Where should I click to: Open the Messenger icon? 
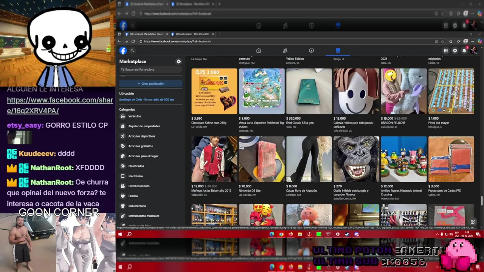[x=455, y=51]
